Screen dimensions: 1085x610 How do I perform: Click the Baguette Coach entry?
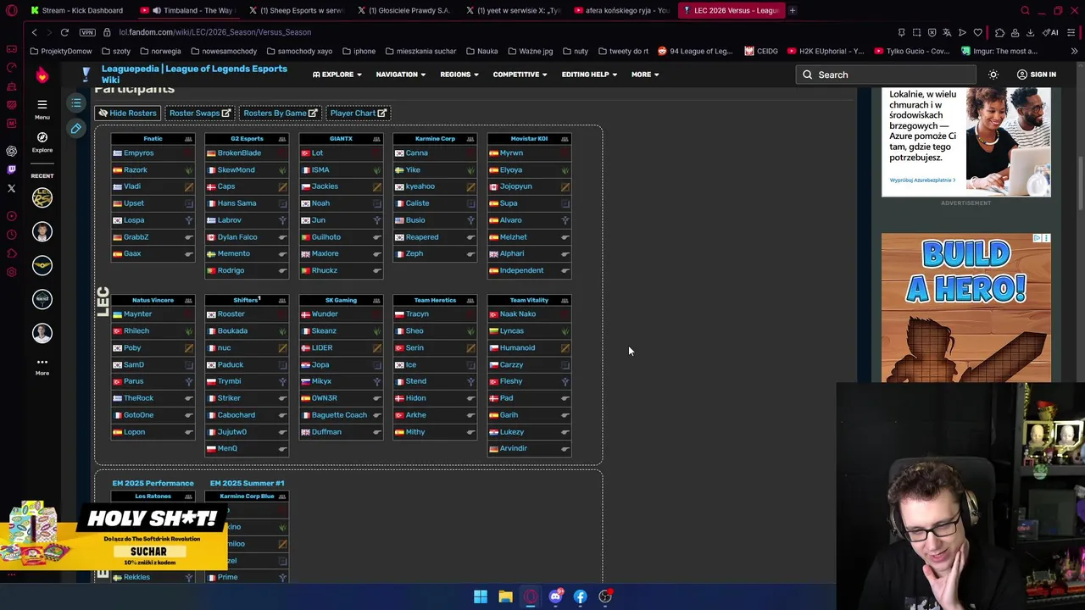339,415
